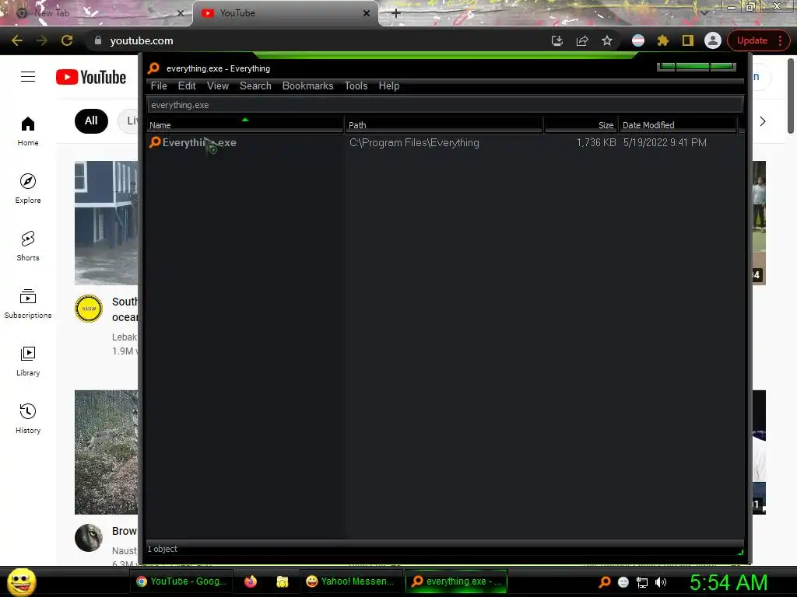Click Chrome forward arrow
The height and width of the screenshot is (597, 797).
[42, 40]
